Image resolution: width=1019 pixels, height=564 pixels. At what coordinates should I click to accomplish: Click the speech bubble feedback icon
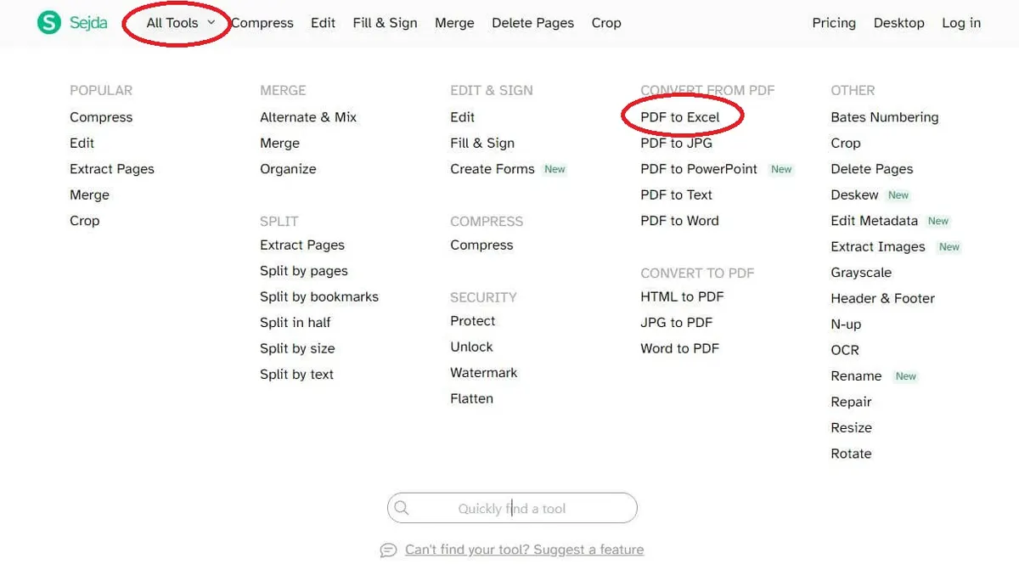coord(388,550)
